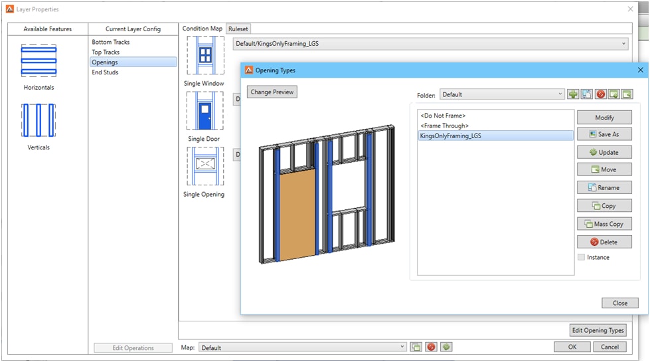This screenshot has width=650, height=362.
Task: Select the Verticals feature icon
Action: [x=39, y=121]
